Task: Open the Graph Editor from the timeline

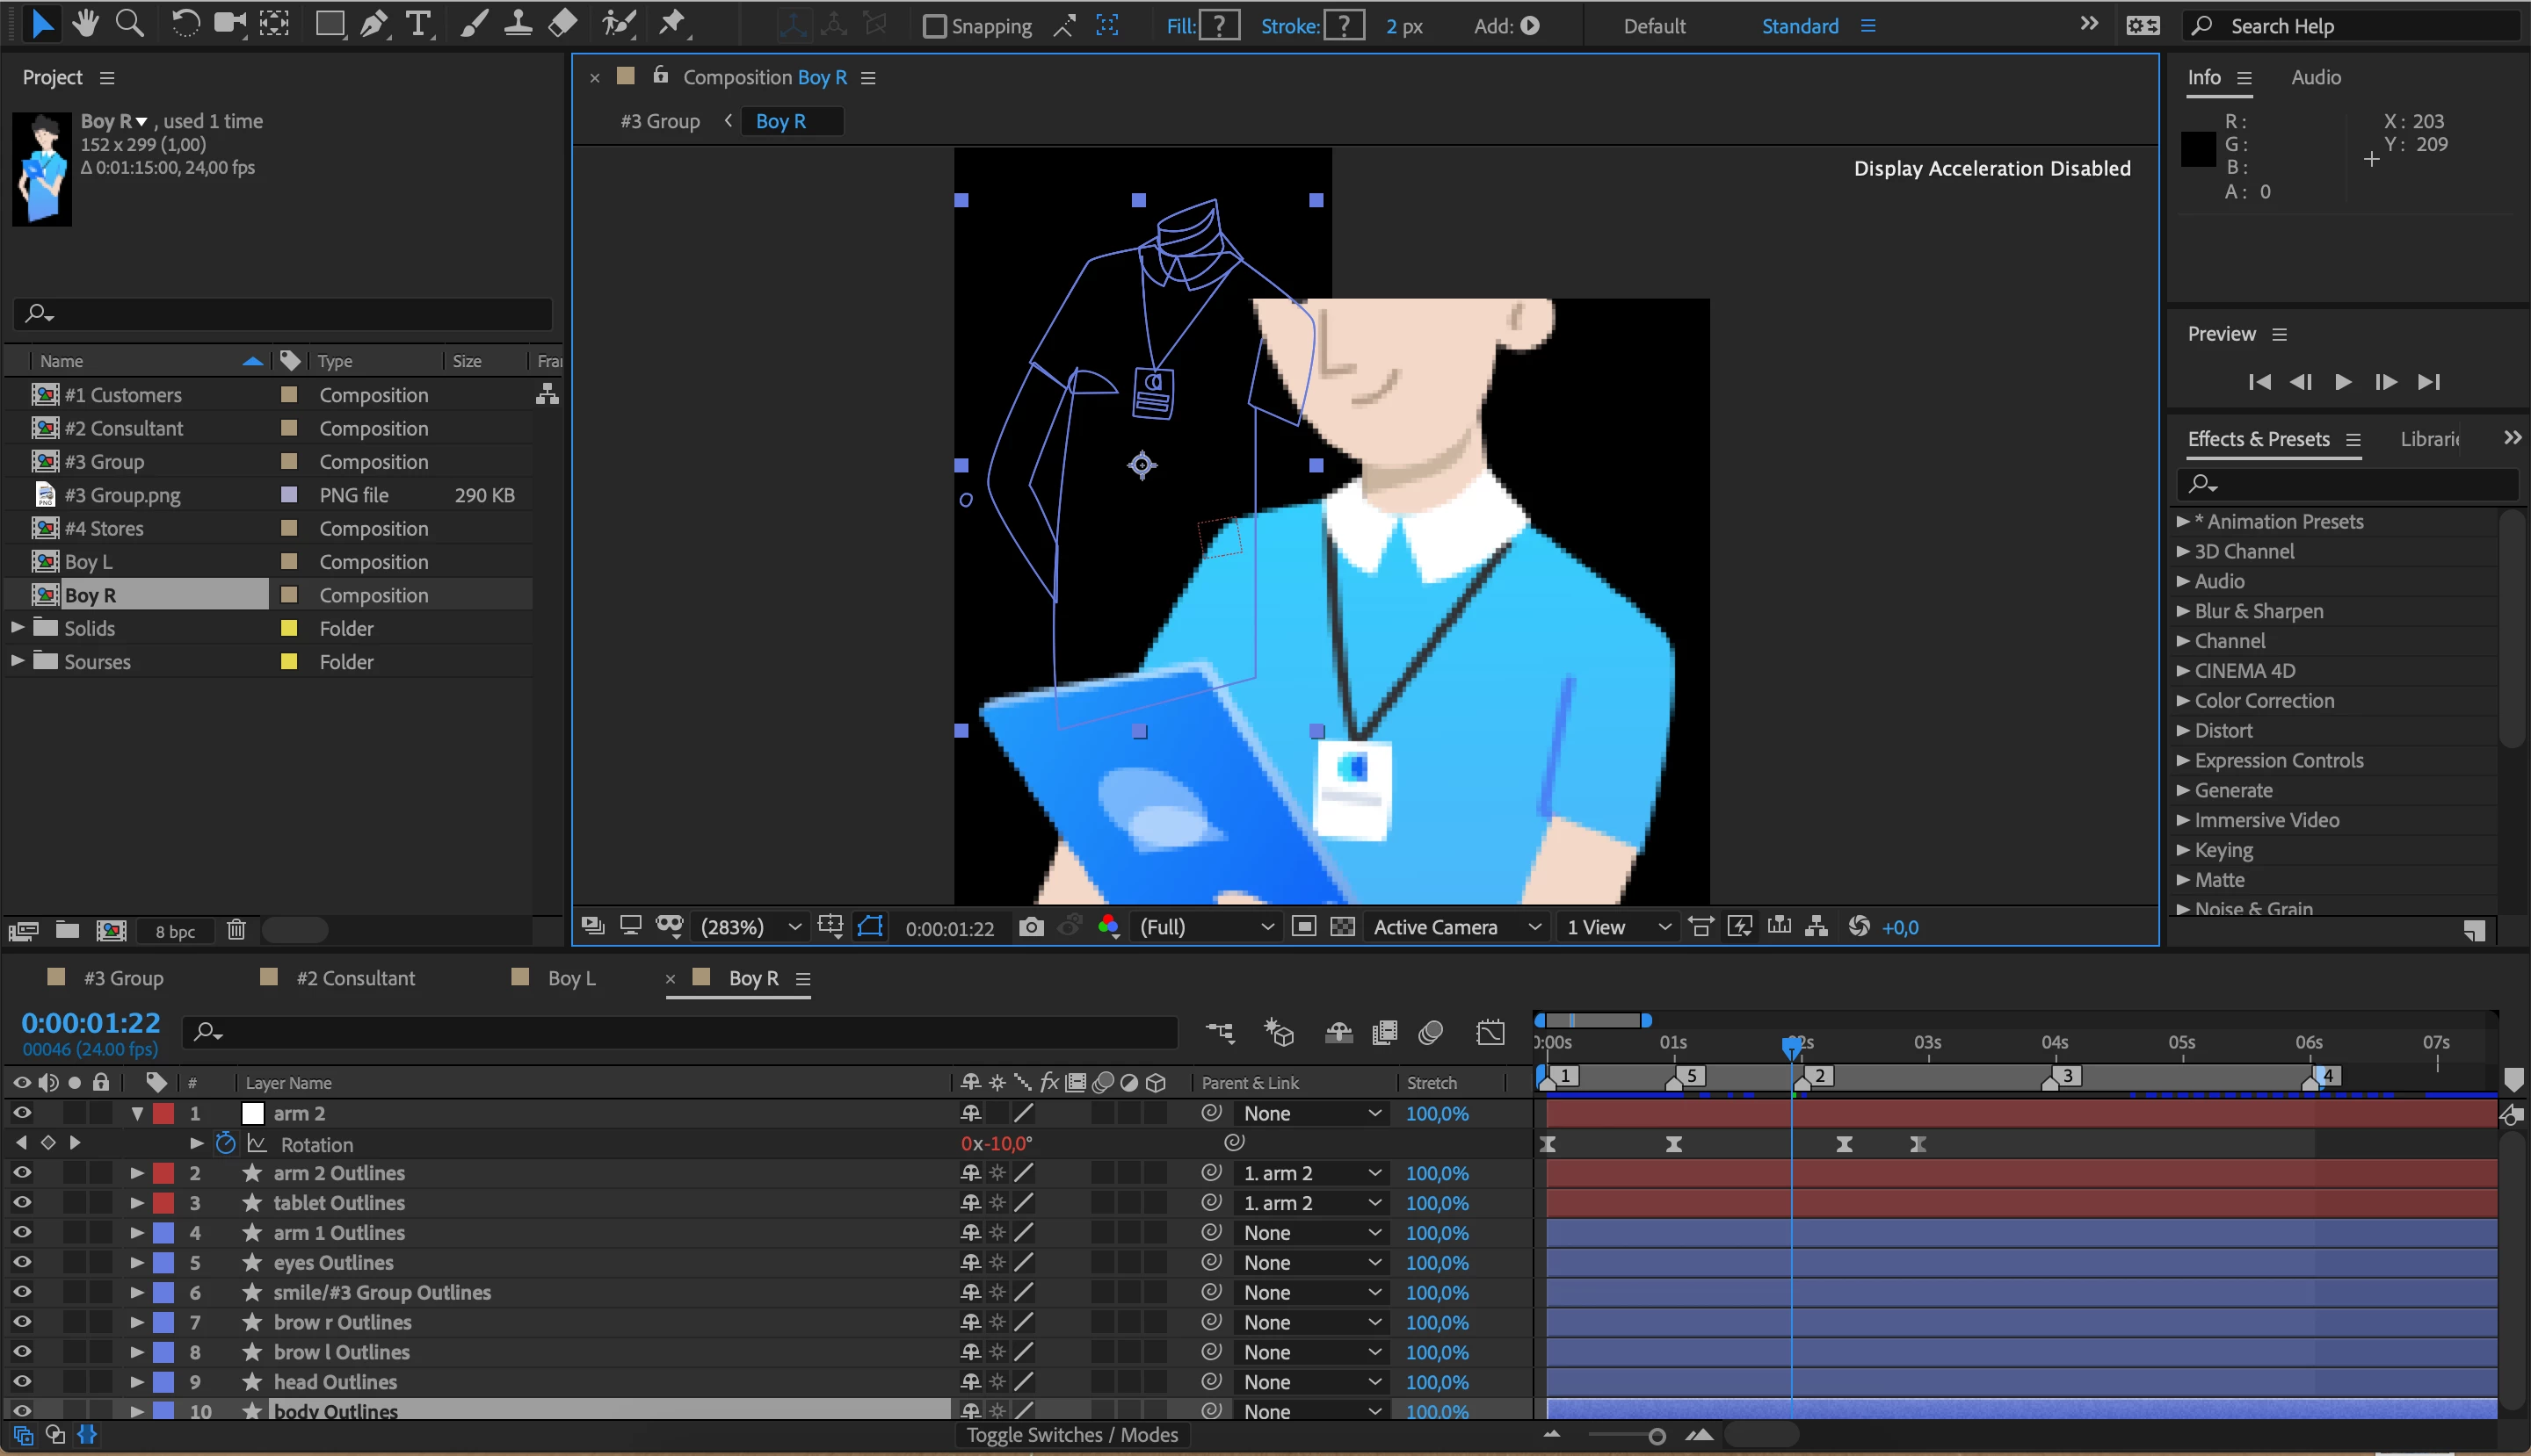Action: click(1490, 1032)
